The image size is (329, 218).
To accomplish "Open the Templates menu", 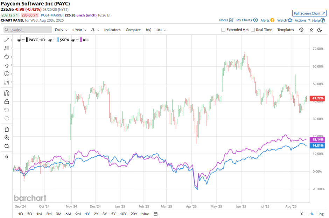I will click(286, 30).
